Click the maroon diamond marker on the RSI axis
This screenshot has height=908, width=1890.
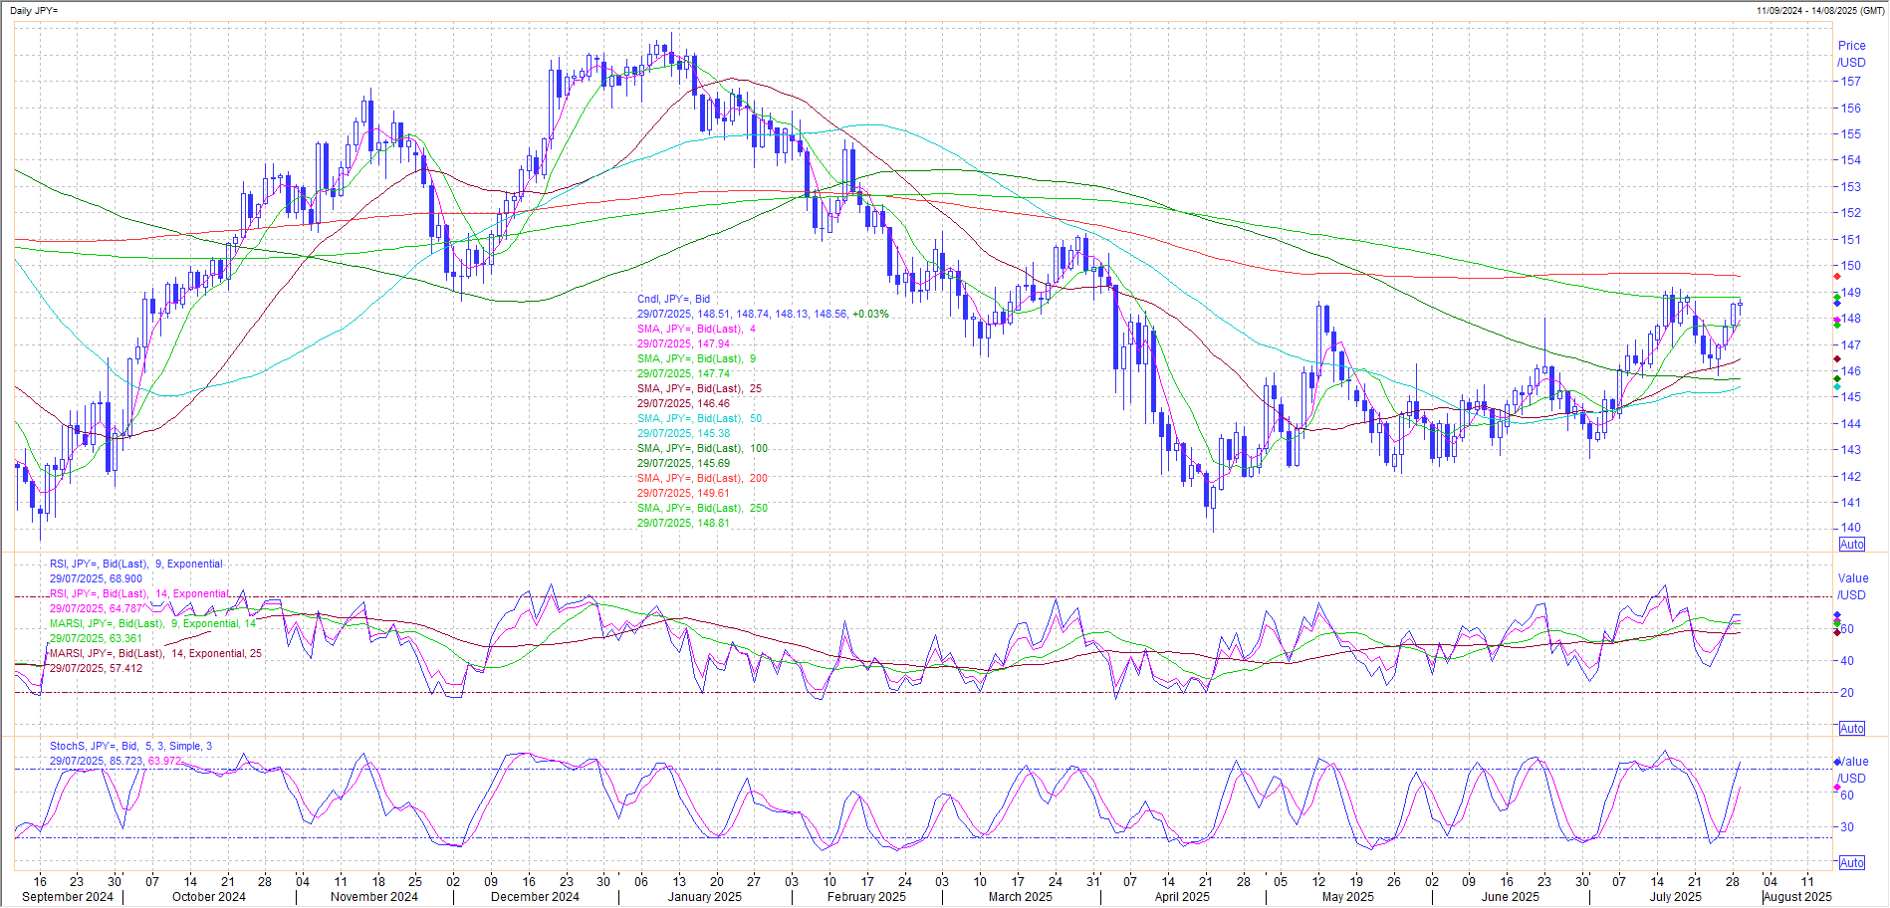(1837, 633)
